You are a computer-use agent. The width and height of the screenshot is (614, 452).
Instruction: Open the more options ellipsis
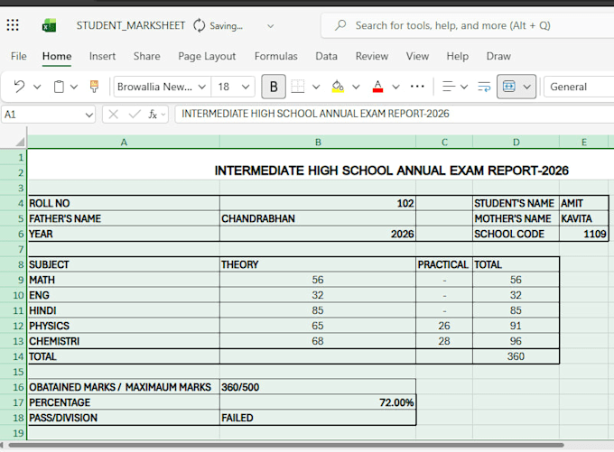point(417,86)
